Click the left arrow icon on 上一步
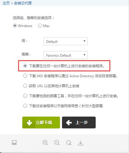Image resolution: width=129 pixels, height=153 pixels. pyautogui.click(x=69, y=122)
